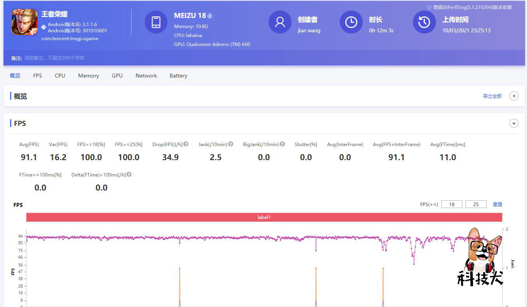This screenshot has height=307, width=527.
Task: Expand the overview section side arrow
Action: pos(514,96)
